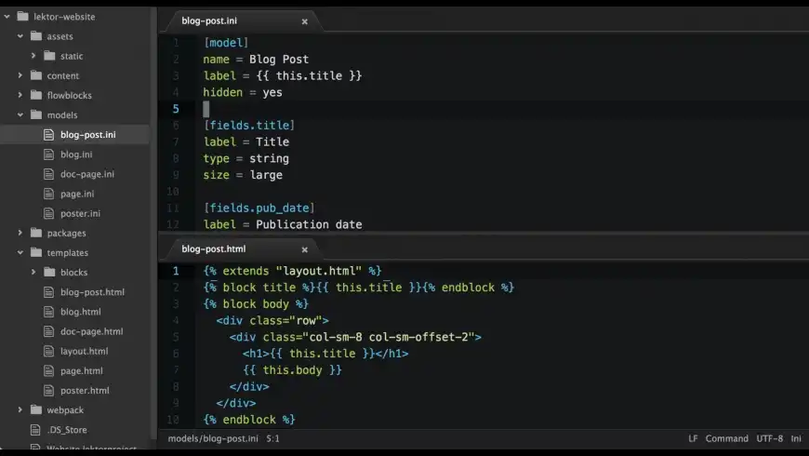Open page.ini from the tree
The height and width of the screenshot is (456, 809).
77,194
